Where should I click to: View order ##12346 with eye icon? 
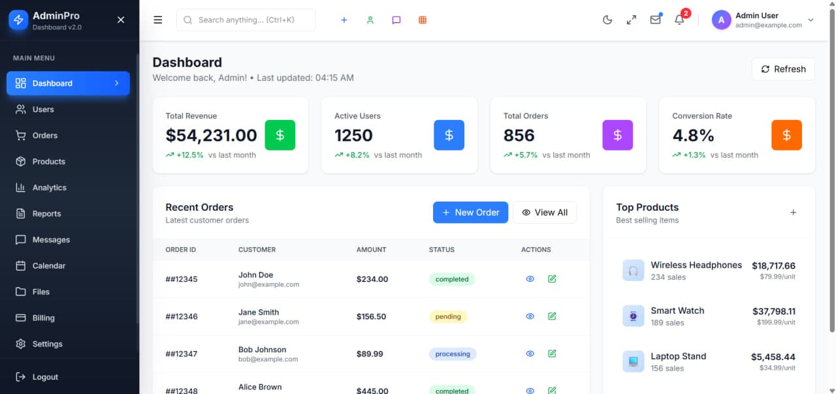pos(530,316)
